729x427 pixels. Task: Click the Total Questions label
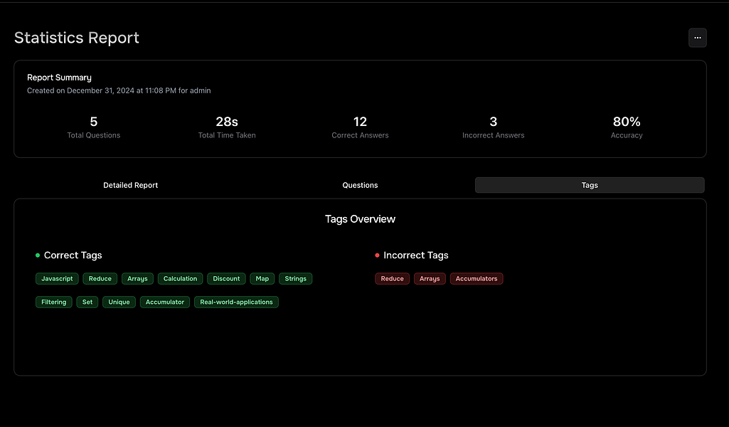[x=93, y=135]
